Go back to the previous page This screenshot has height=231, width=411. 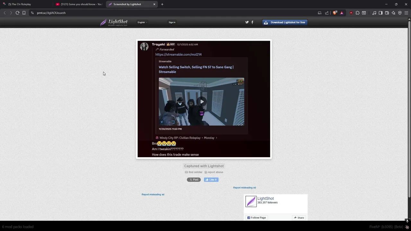click(4, 13)
